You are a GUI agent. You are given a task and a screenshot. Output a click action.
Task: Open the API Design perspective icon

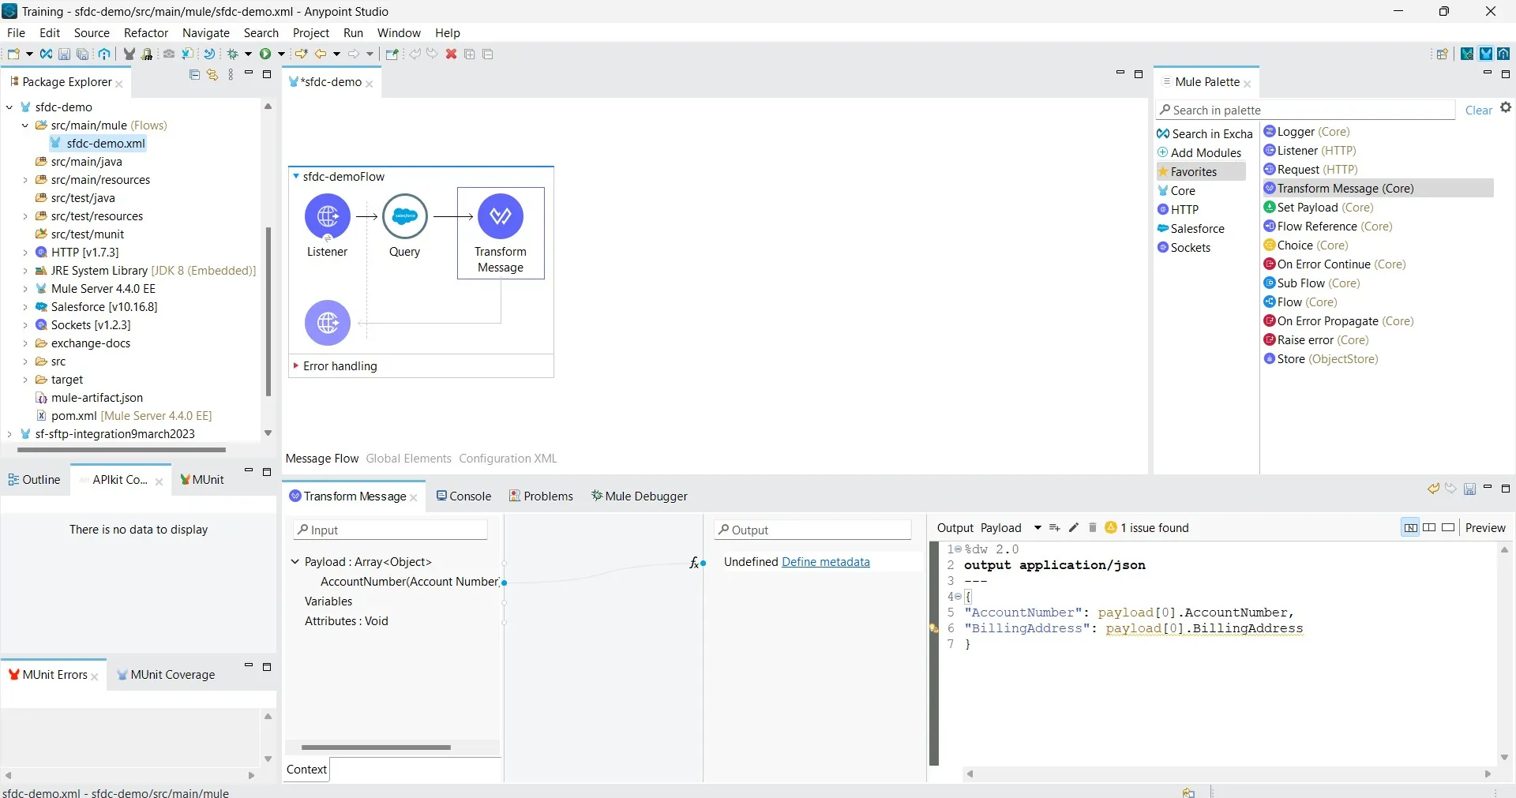click(1504, 54)
